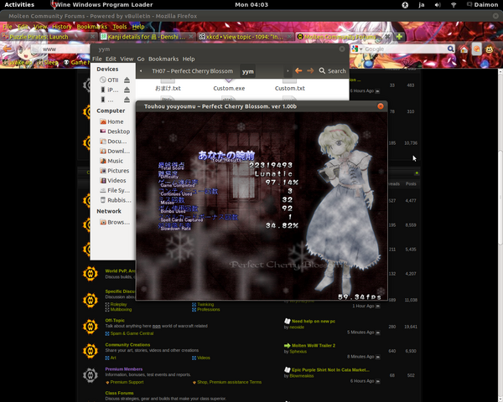
Task: Open File Sy... location in sidebar
Action: click(115, 190)
